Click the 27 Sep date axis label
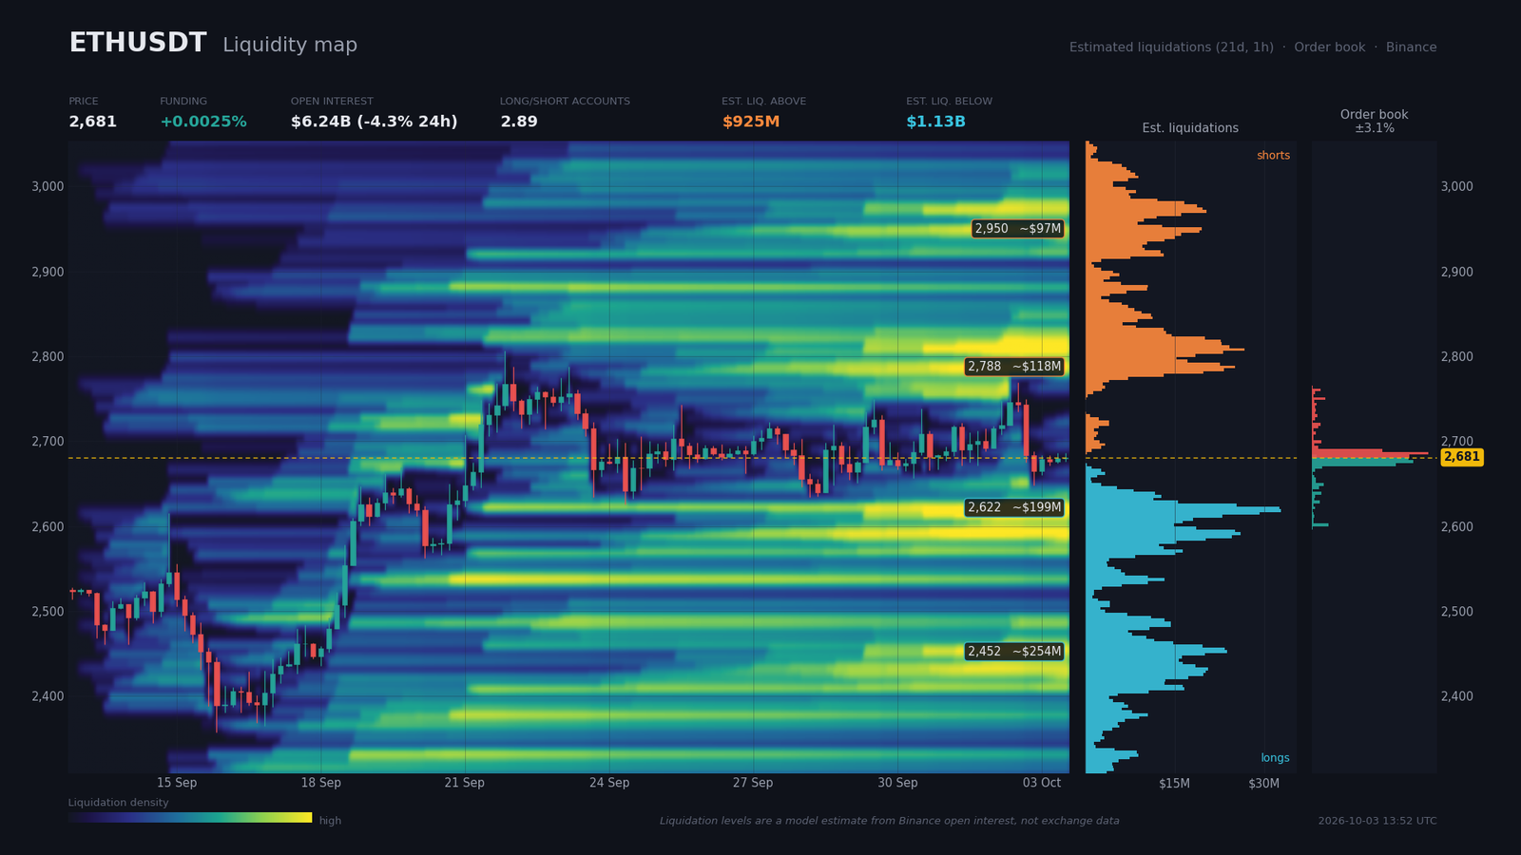Viewport: 1521px width, 855px height. pyautogui.click(x=753, y=783)
